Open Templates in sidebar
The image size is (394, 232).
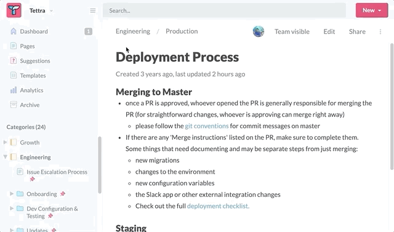pyautogui.click(x=33, y=75)
